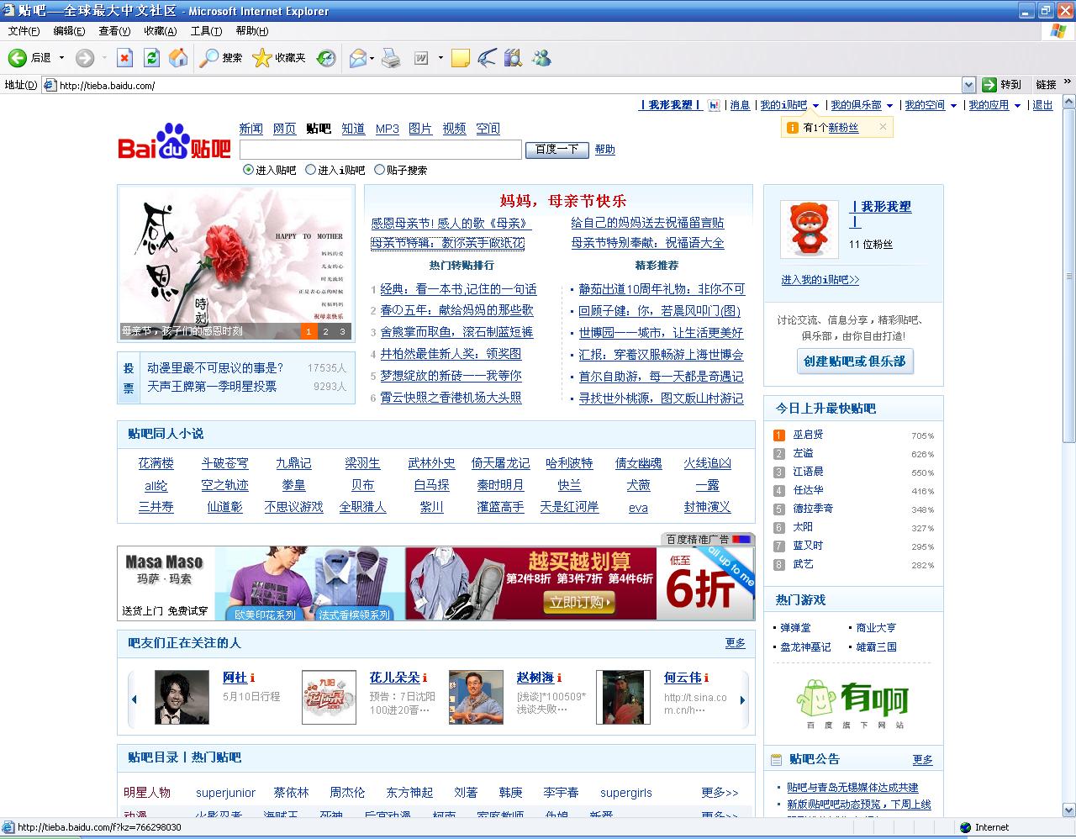The image size is (1076, 839).
Task: Click the info icon beside 阿杜
Action: pyautogui.click(x=252, y=678)
